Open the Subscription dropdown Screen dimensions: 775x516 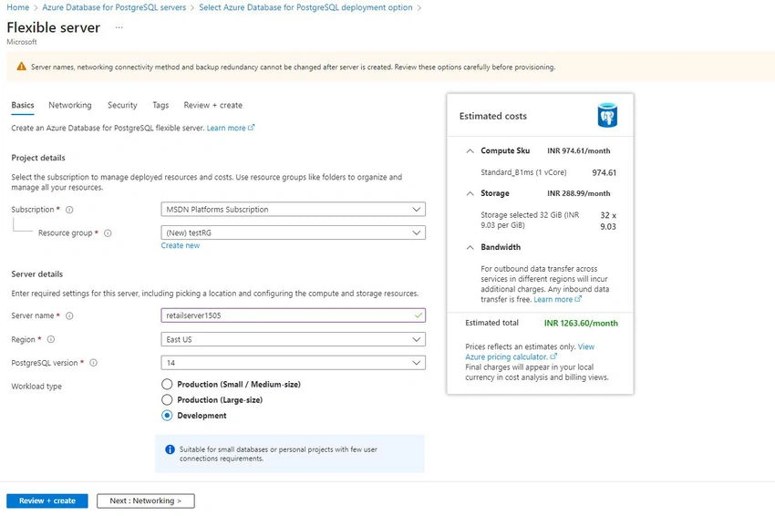[293, 210]
